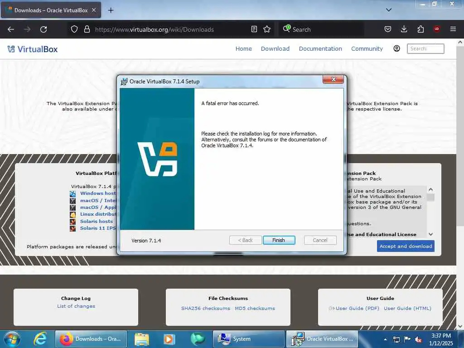Click Accept and download button
The image size is (464, 348).
(406, 246)
